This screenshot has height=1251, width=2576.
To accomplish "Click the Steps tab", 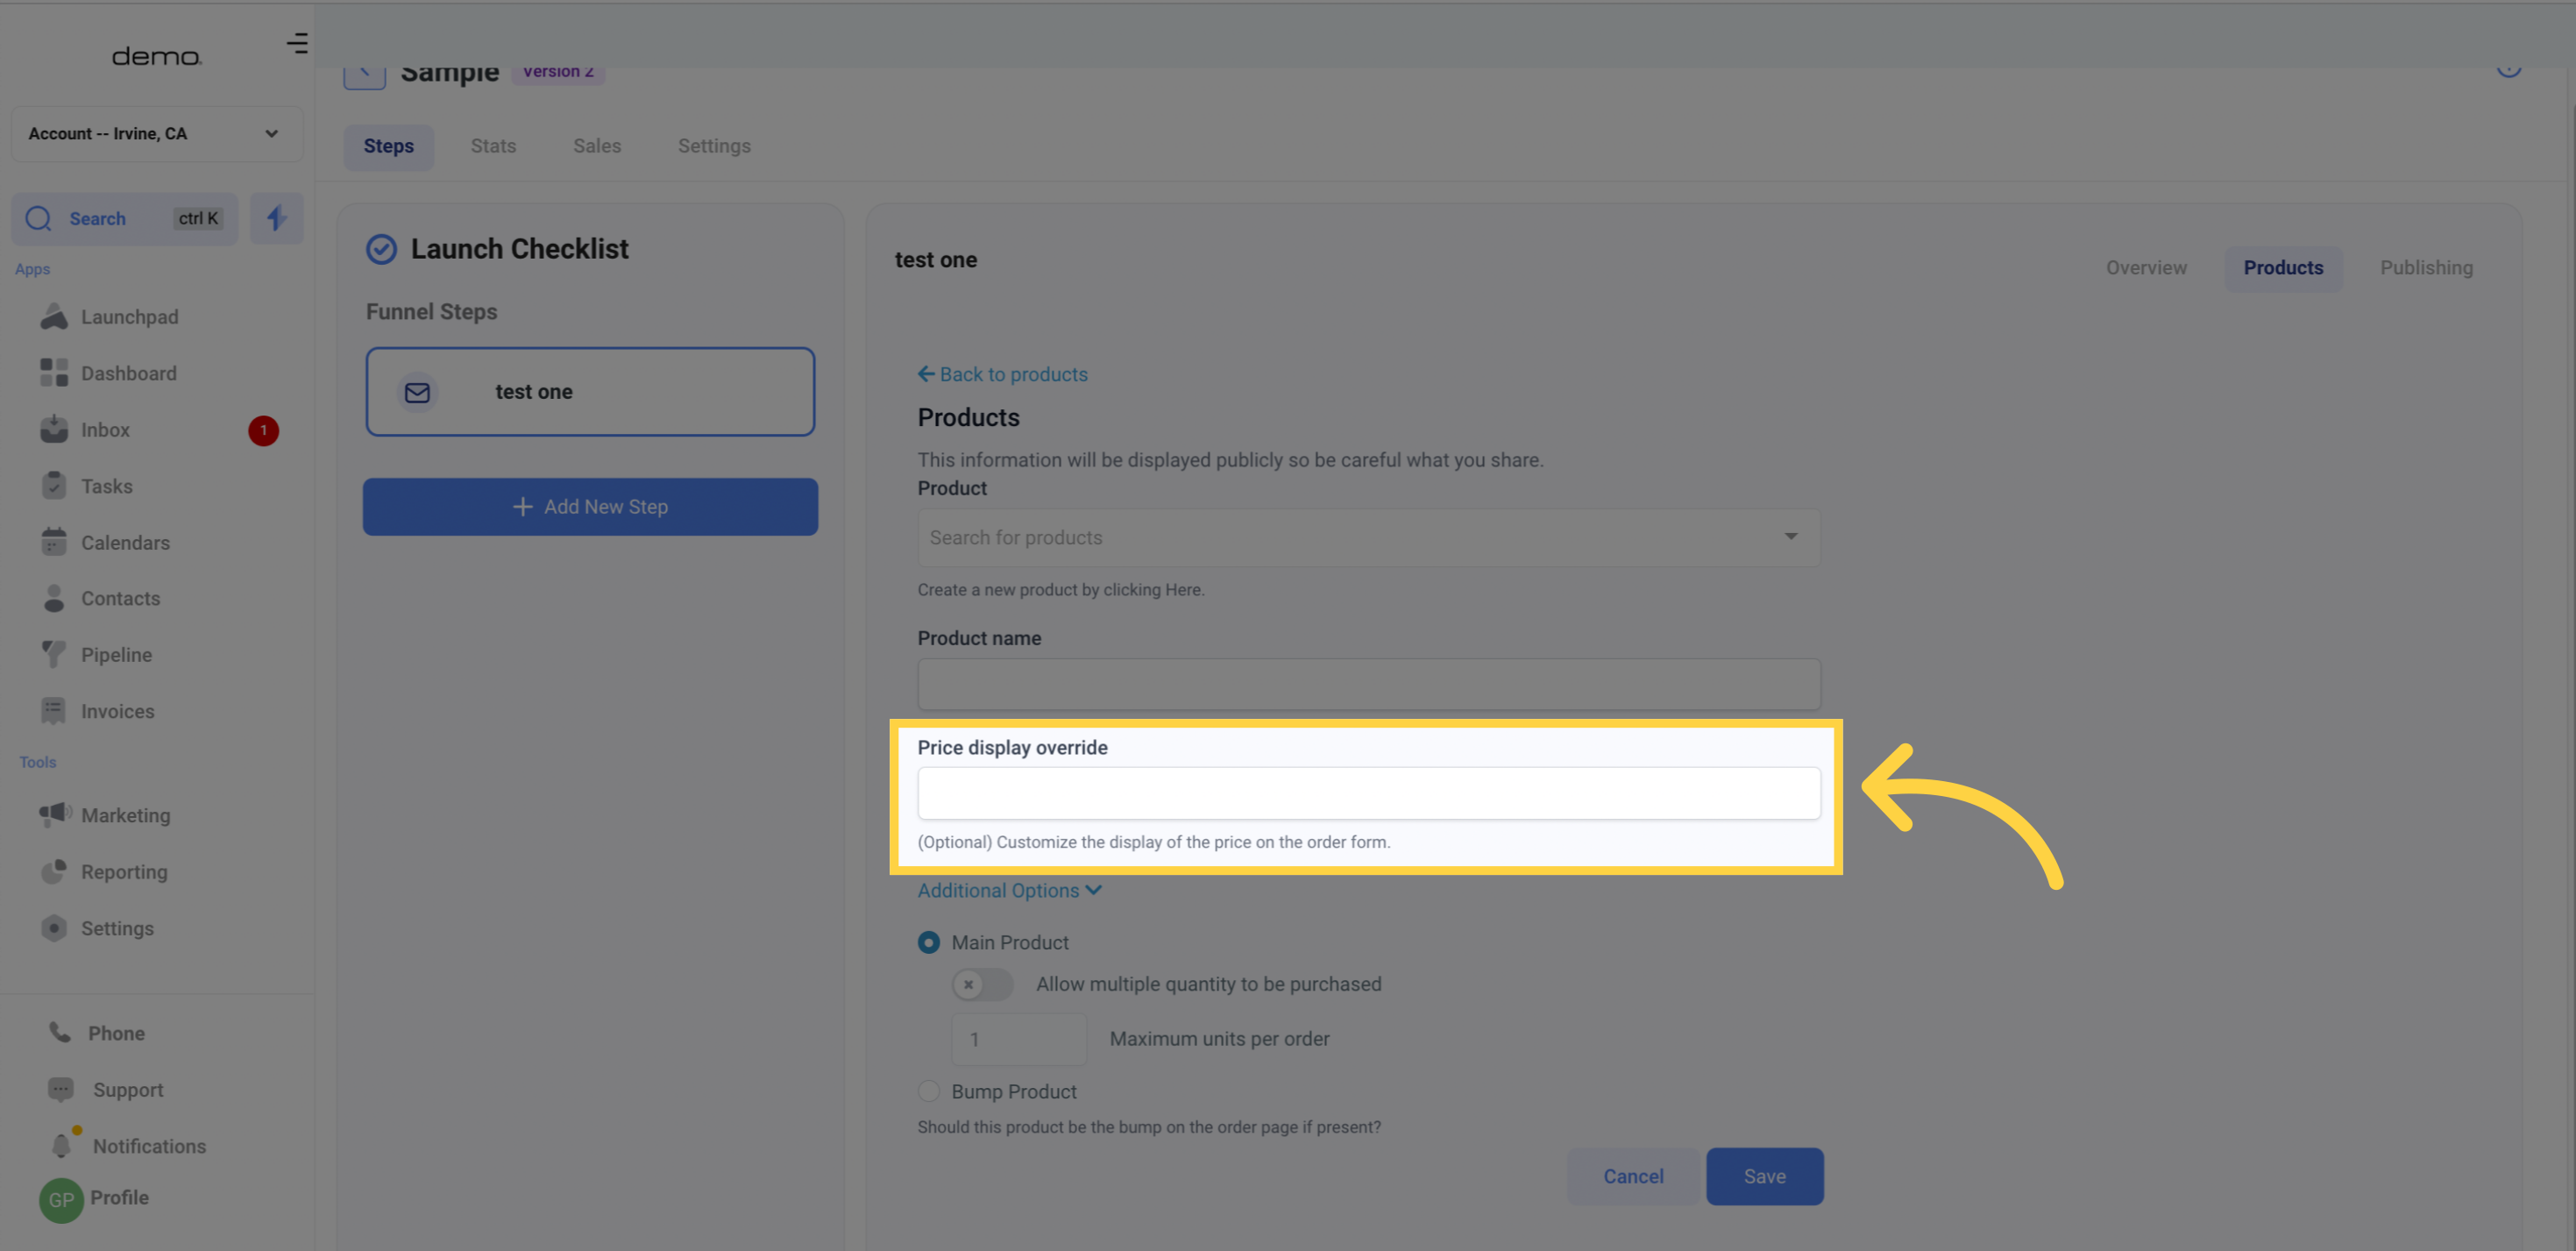I will click(387, 146).
